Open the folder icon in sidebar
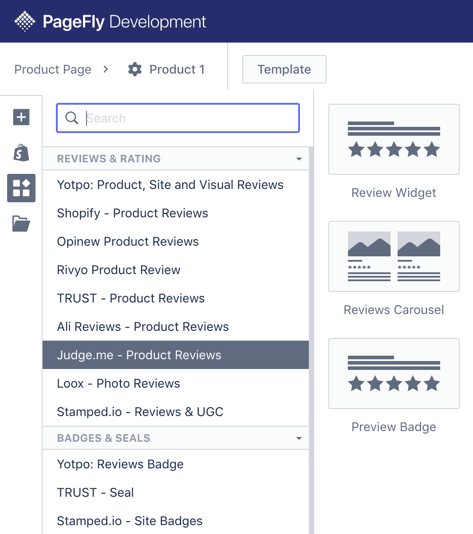The image size is (473, 534). point(21,224)
